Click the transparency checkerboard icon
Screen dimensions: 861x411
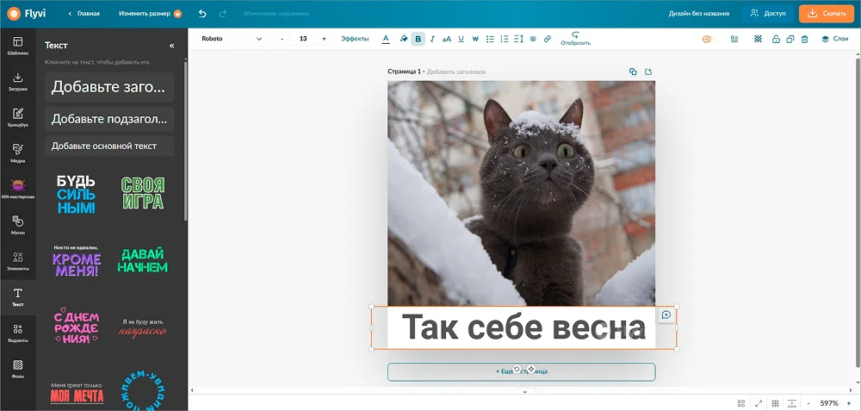pyautogui.click(x=758, y=39)
